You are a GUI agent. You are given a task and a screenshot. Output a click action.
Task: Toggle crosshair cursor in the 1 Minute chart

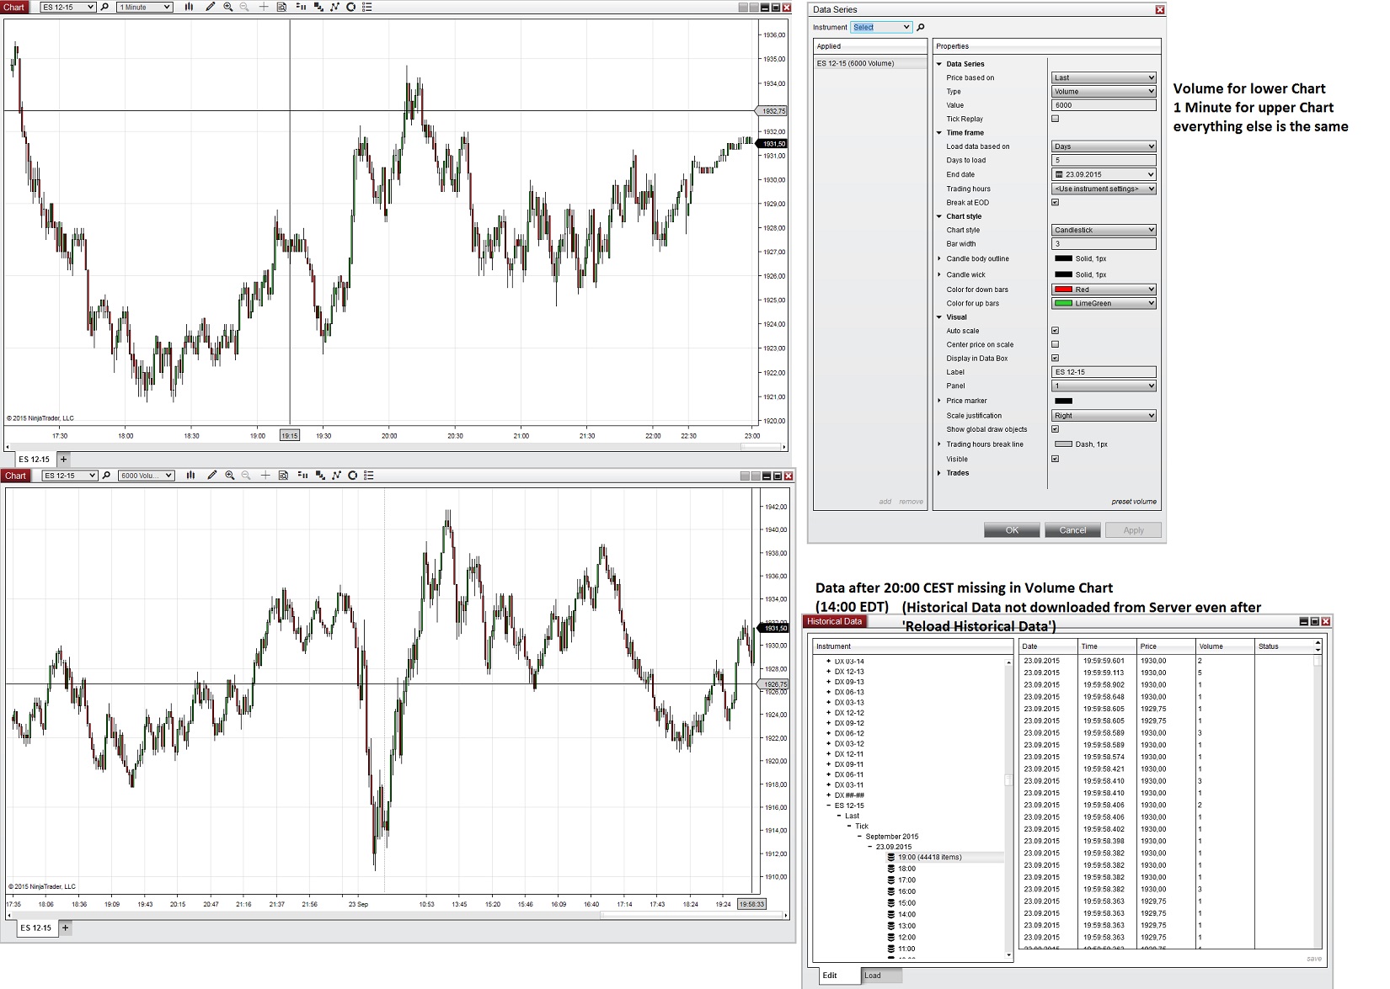tap(264, 7)
